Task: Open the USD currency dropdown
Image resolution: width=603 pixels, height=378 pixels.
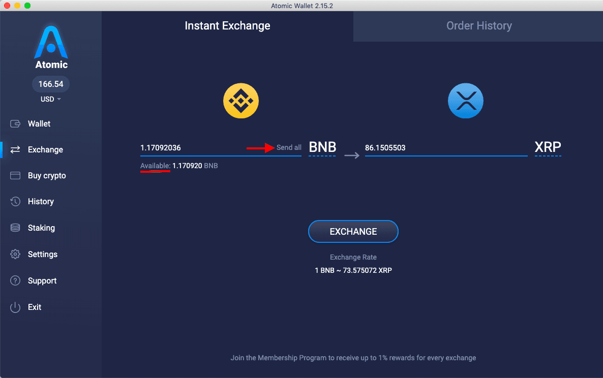Action: pos(51,99)
